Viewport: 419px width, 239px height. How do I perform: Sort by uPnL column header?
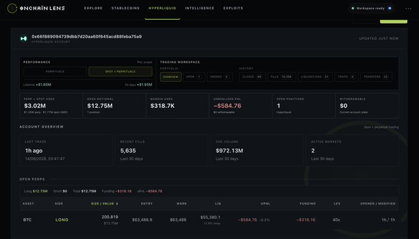(266, 203)
